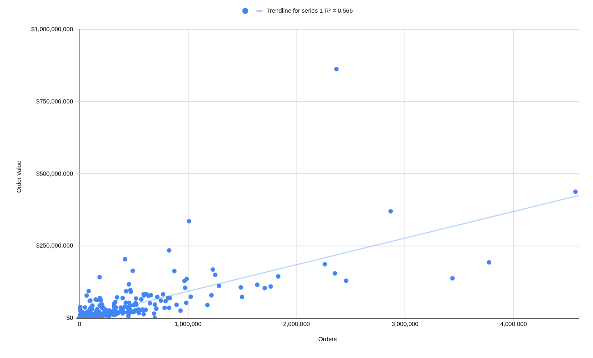This screenshot has width=593, height=358.
Task: Click the 1,000,000 x-axis label
Action: click(x=188, y=324)
